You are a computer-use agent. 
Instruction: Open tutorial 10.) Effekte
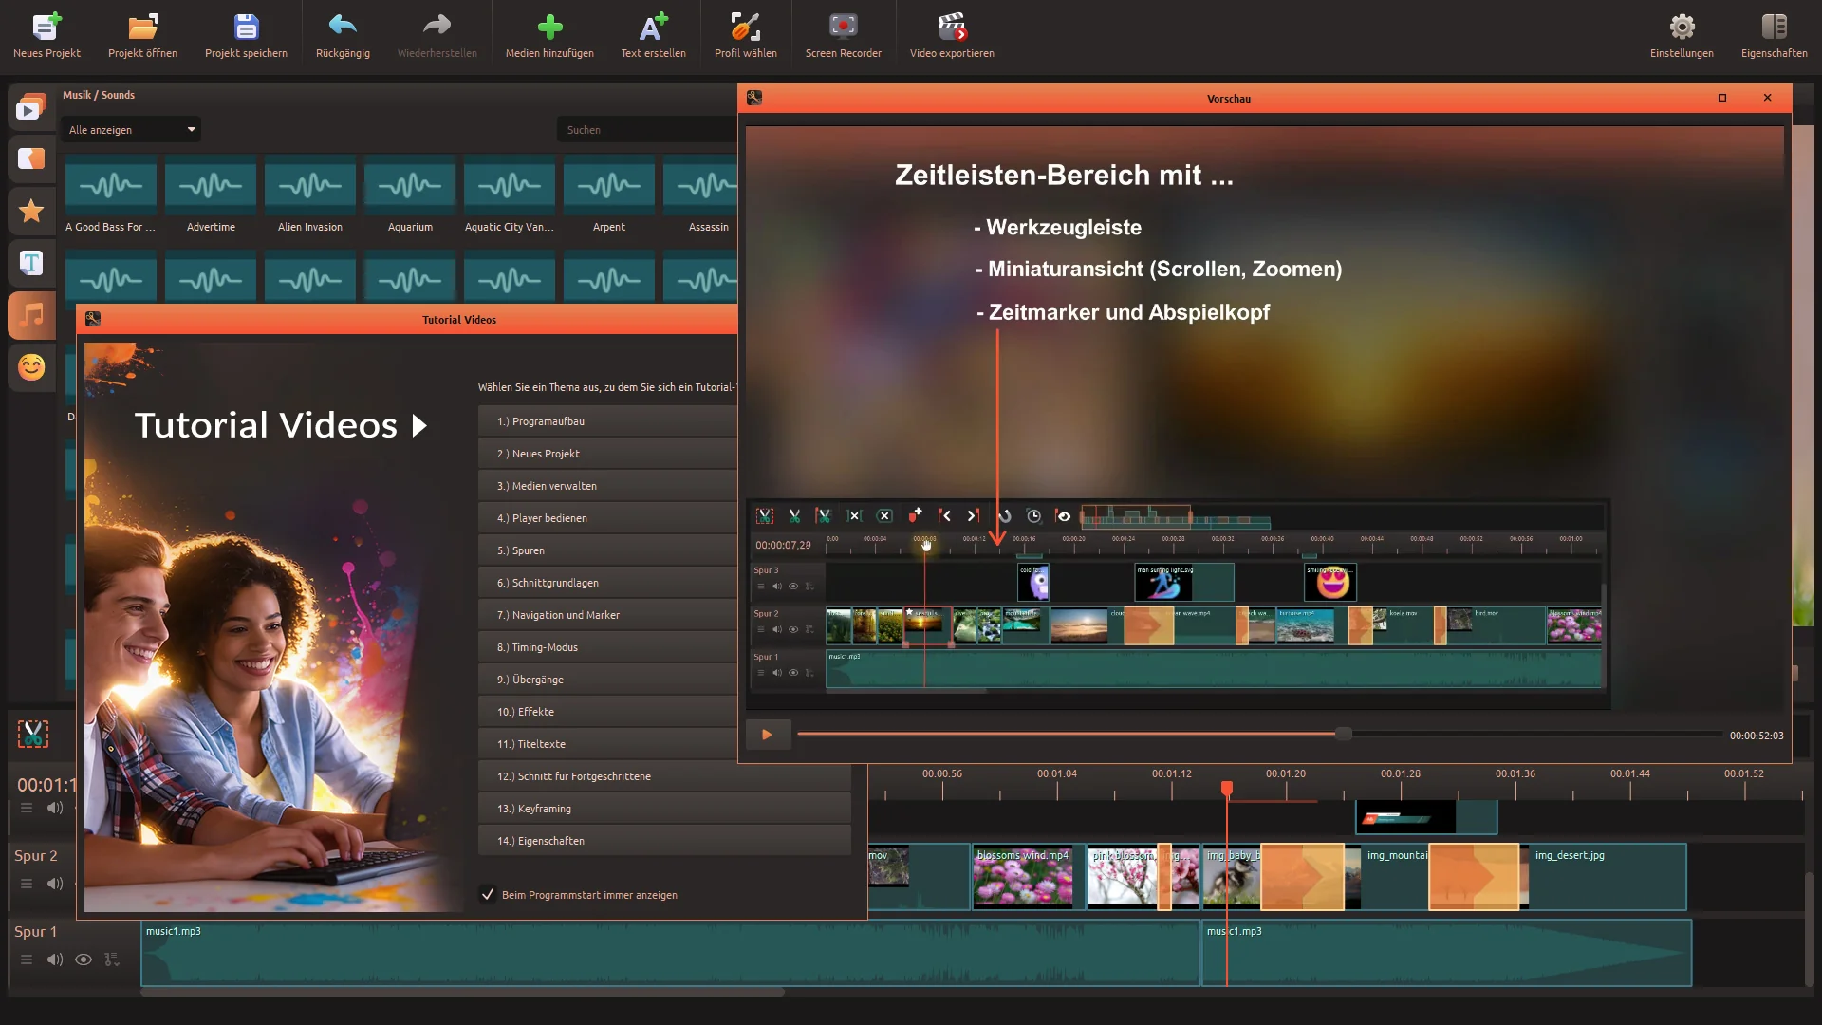tap(607, 712)
